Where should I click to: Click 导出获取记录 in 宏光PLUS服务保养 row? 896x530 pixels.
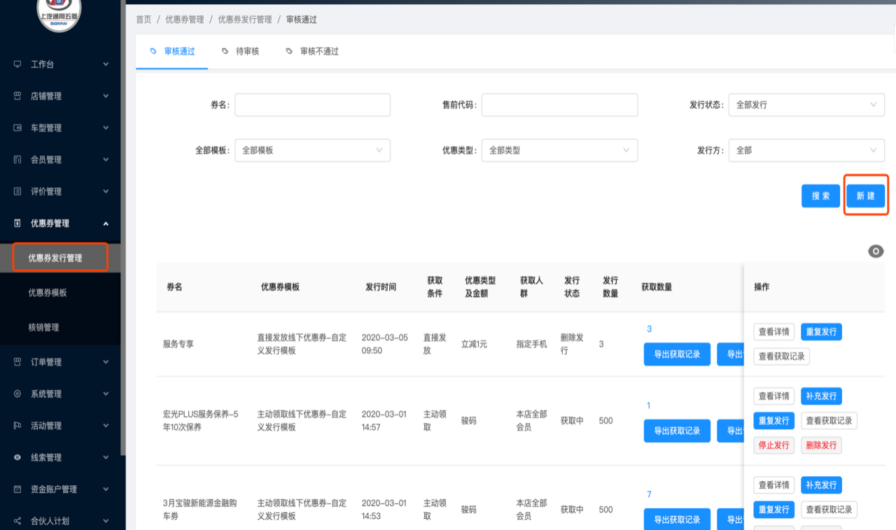677,431
